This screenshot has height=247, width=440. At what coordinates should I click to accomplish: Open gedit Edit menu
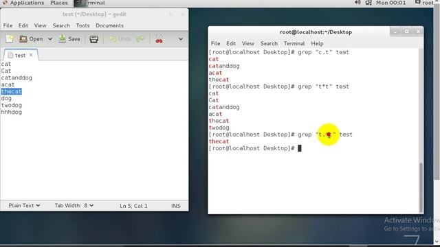point(23,25)
